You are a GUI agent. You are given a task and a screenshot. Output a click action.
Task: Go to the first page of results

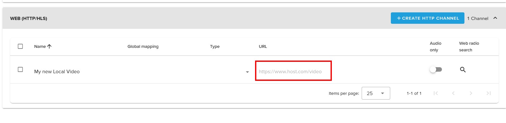(x=436, y=93)
